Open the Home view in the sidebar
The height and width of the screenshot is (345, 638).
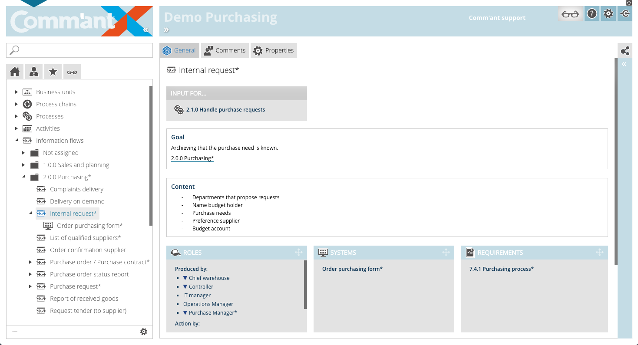14,71
